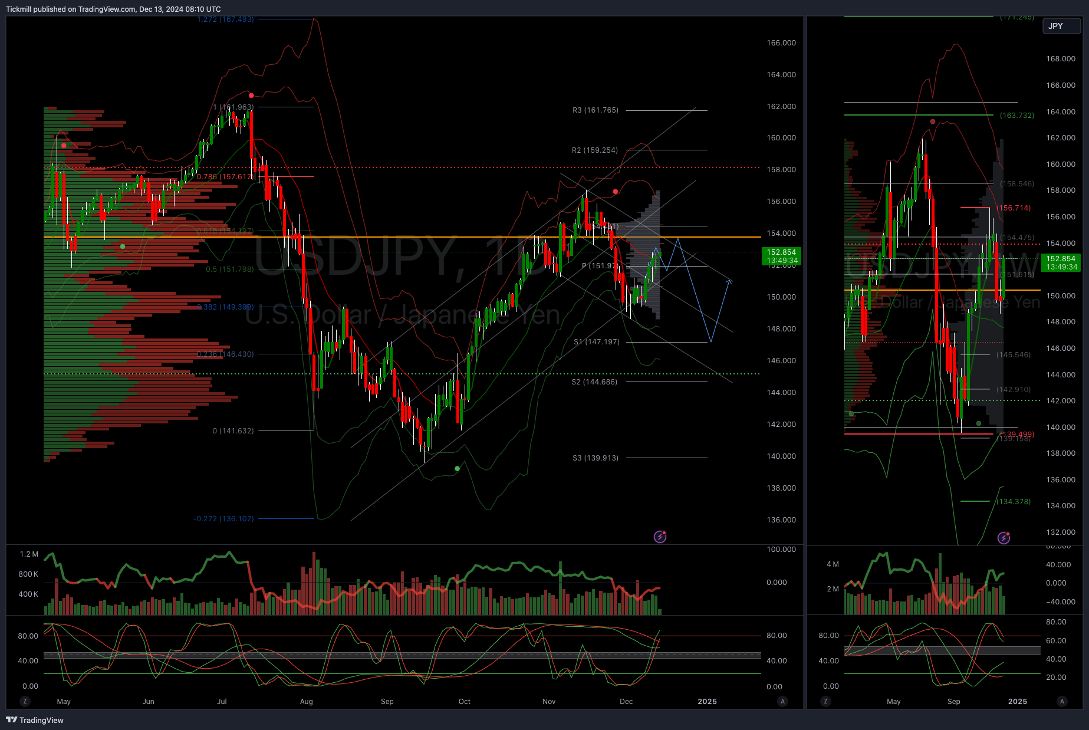Toggle the A auto-scale icon on the weekly chart
This screenshot has width=1089, height=730.
(1062, 701)
